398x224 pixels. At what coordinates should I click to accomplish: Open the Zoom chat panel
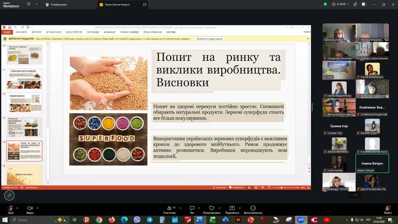pyautogui.click(x=192, y=208)
